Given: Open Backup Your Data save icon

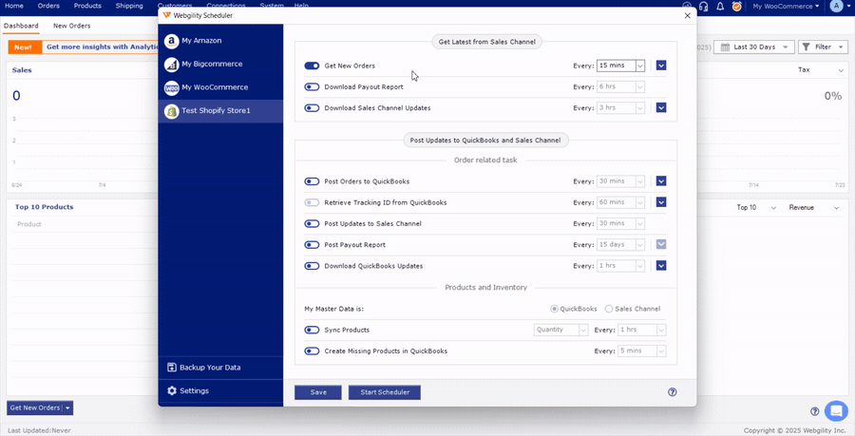Looking at the screenshot, I should [172, 368].
